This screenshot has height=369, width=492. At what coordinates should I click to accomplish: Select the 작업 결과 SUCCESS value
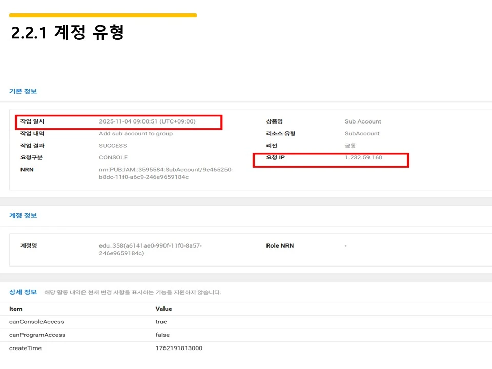click(x=114, y=145)
